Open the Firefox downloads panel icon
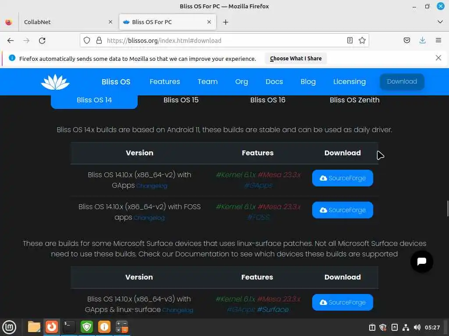The image size is (449, 336). (x=422, y=41)
